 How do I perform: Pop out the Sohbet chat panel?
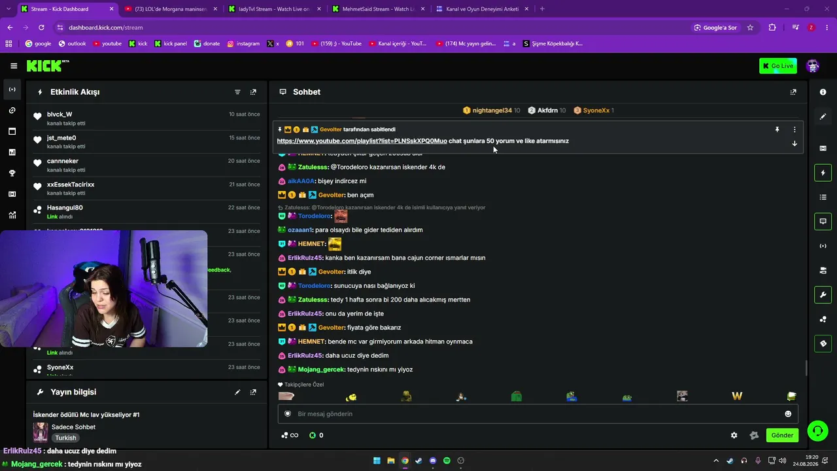pos(793,92)
